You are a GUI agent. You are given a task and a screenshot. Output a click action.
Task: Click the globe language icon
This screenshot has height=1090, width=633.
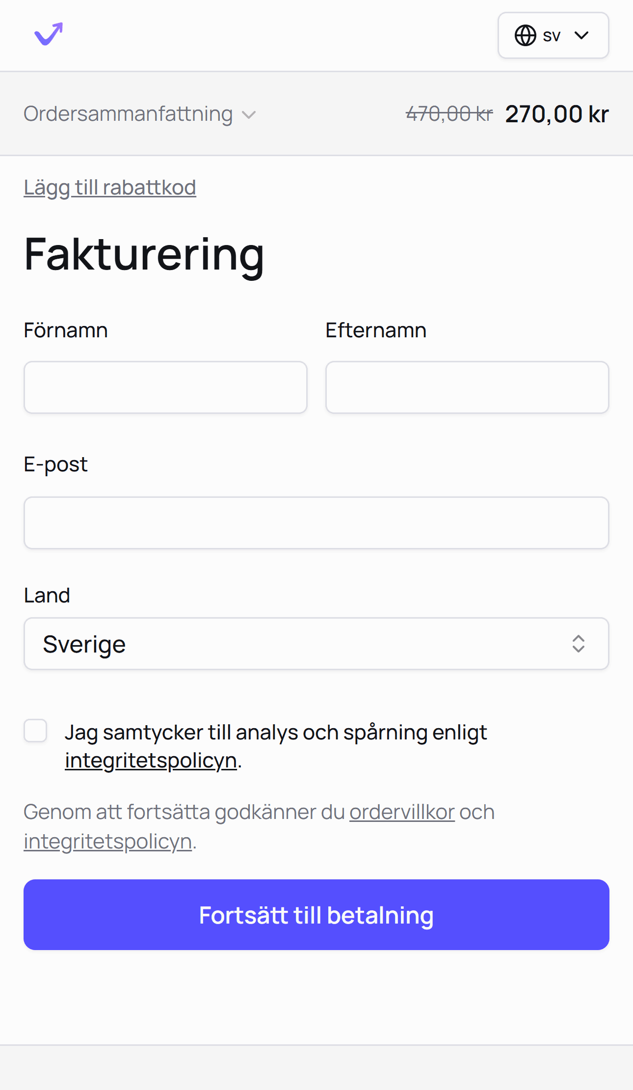[x=525, y=35]
